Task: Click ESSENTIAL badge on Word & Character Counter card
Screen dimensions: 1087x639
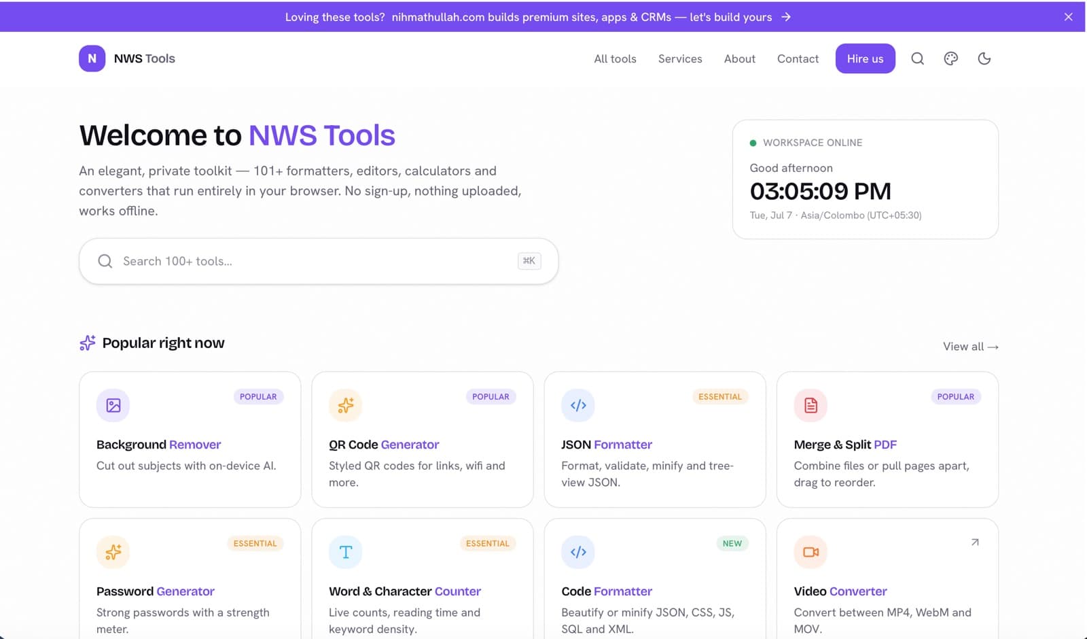Action: click(487, 543)
